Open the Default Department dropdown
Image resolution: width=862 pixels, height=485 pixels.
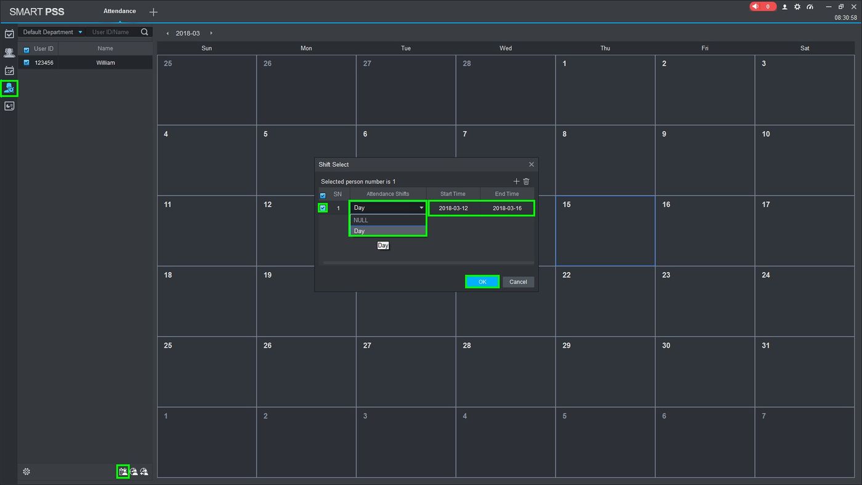pos(52,32)
